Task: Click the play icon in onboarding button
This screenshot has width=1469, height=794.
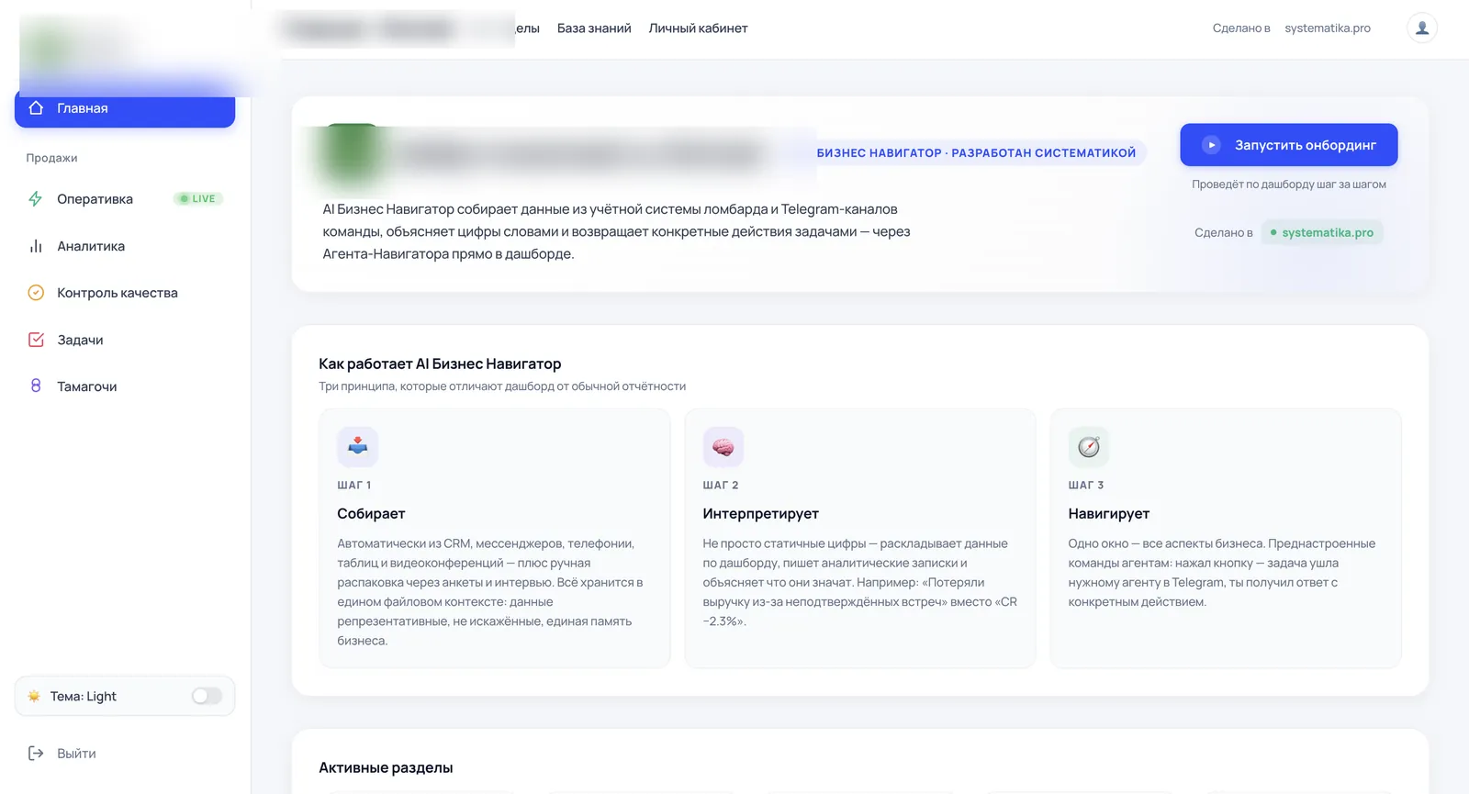Action: point(1211,145)
